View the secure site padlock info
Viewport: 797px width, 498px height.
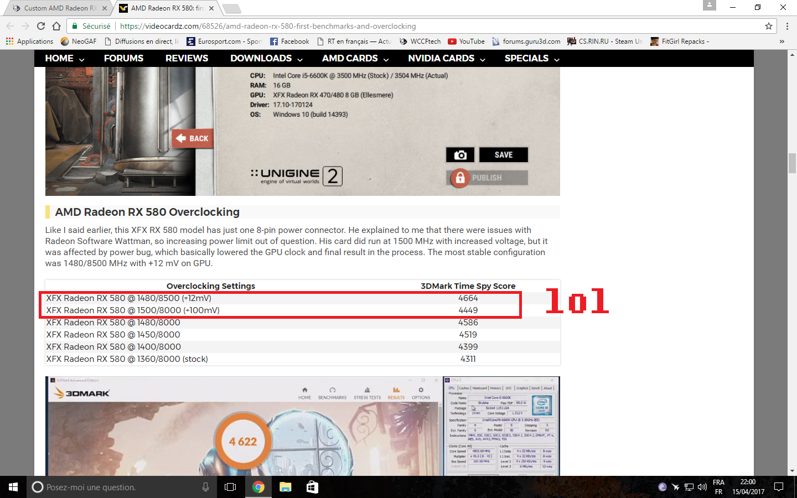(75, 26)
